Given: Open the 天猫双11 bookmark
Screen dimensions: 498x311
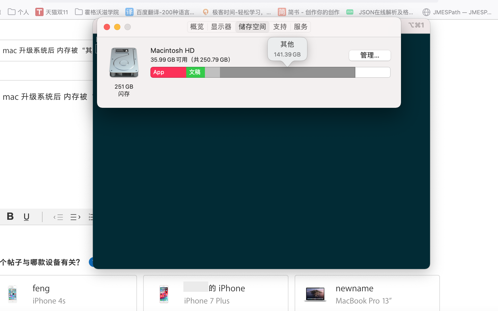Looking at the screenshot, I should click(x=52, y=12).
